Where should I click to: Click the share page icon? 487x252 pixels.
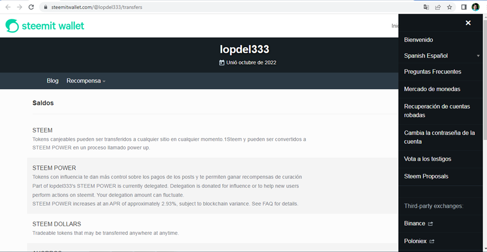[x=438, y=7]
